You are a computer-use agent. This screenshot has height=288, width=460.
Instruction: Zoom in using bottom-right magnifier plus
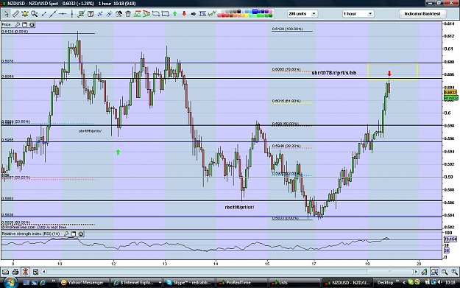[454, 272]
